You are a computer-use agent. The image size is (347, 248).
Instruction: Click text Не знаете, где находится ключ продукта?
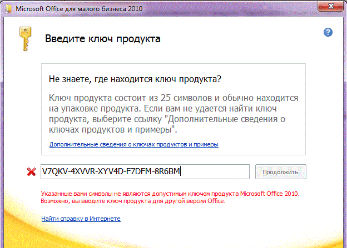click(x=135, y=79)
